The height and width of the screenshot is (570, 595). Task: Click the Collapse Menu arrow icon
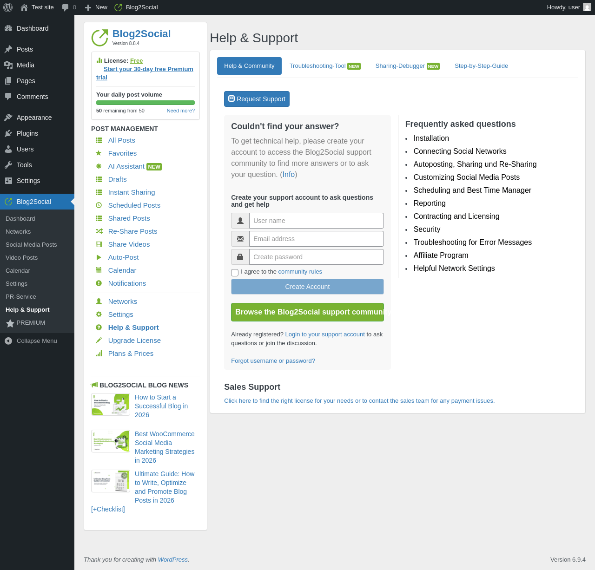8,341
